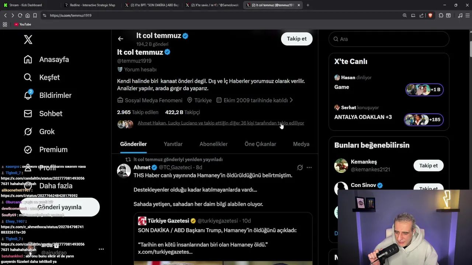Click the apps grid icon in bookmarks bar
472x265 pixels.
pos(5,24)
